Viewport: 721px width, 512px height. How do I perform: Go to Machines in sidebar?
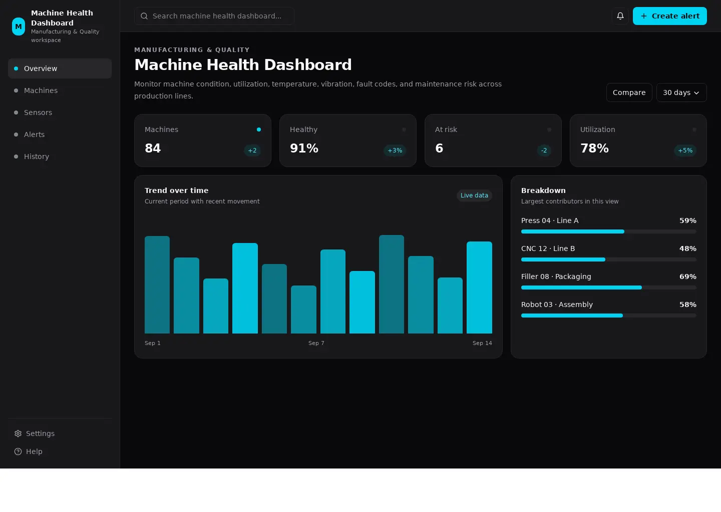(60, 90)
